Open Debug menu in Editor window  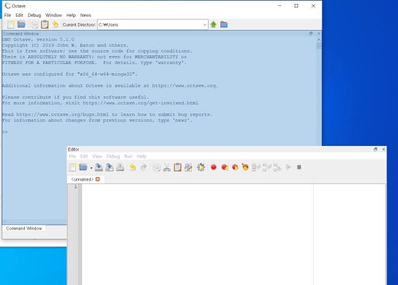coord(113,156)
